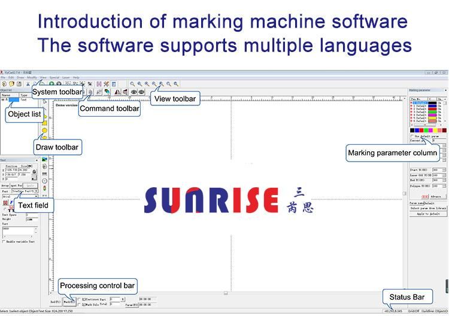Open the Special menu
Screen dimensions: 449x332
(x=54, y=77)
